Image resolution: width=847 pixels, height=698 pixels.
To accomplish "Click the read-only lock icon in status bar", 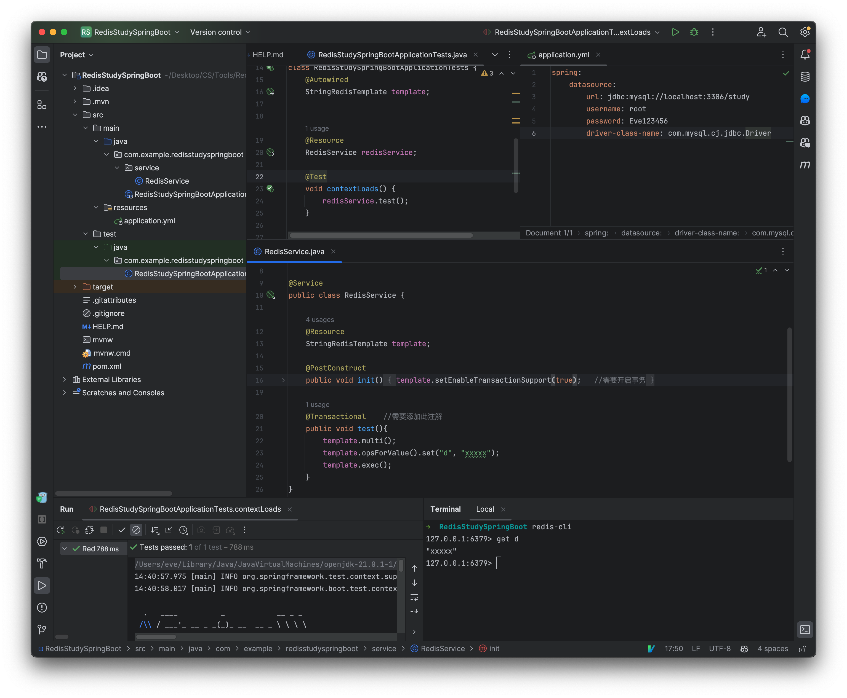I will click(x=802, y=649).
